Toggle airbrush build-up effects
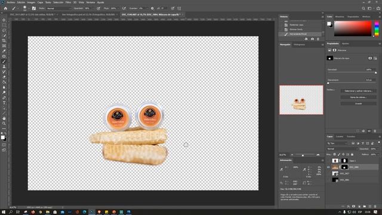Viewport: 382px width, 215px height. click(124, 8)
